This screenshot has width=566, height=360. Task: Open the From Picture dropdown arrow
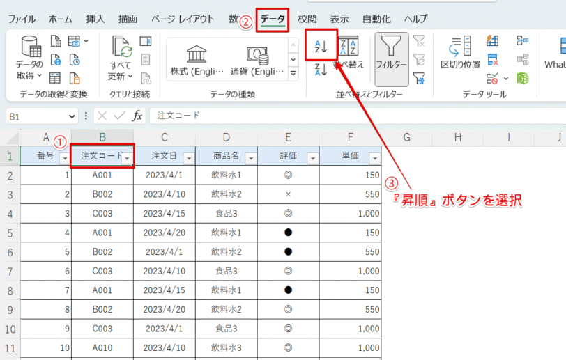[86, 41]
